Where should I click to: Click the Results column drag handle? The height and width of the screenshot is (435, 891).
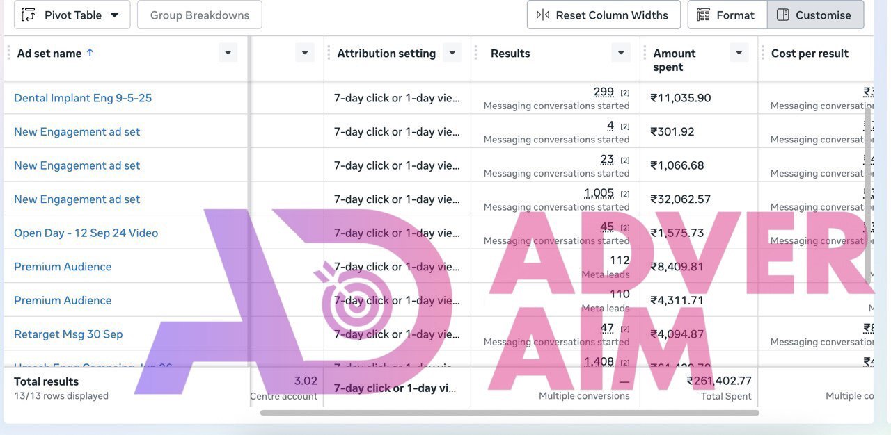click(476, 54)
